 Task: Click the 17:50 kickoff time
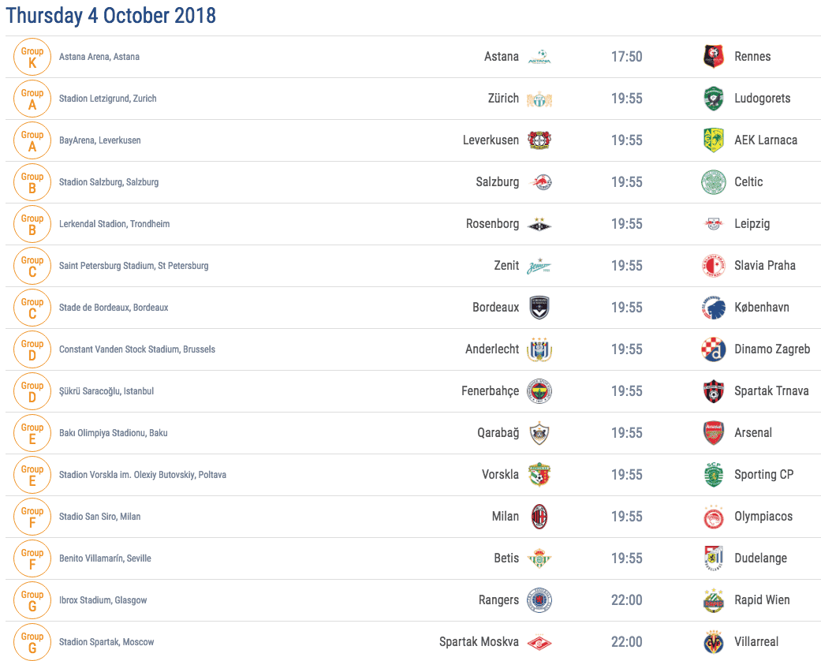point(626,57)
